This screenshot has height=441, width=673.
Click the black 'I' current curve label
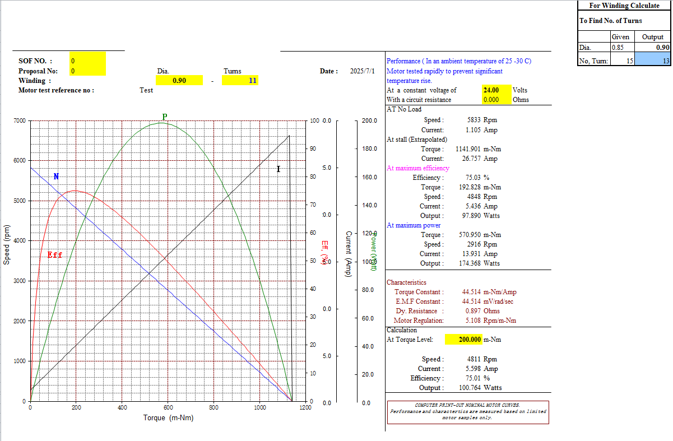coord(279,169)
